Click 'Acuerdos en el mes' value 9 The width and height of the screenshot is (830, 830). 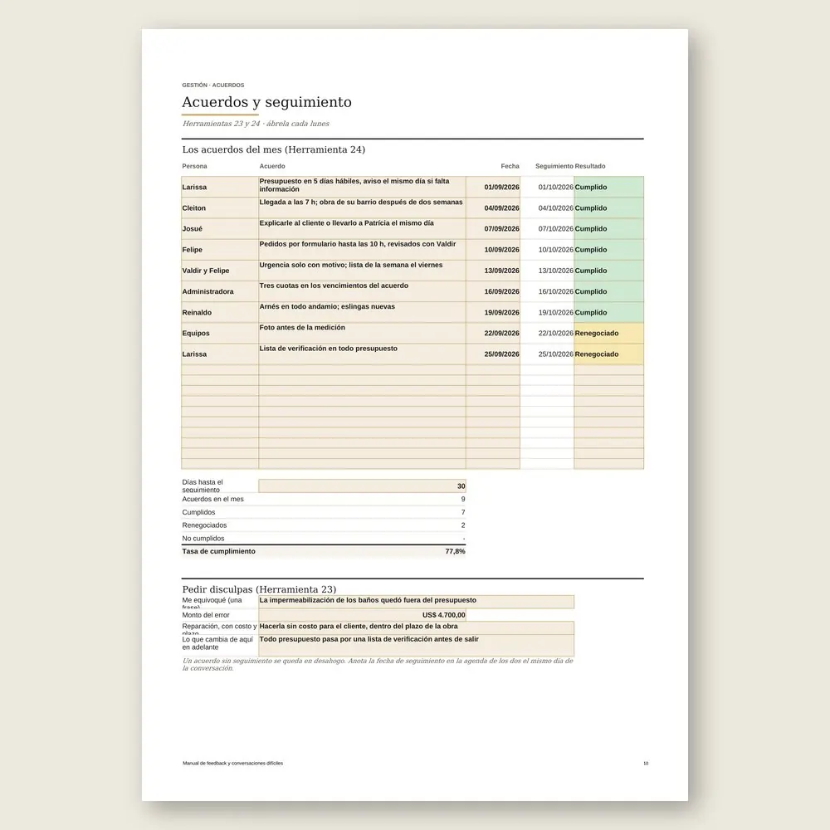pyautogui.click(x=463, y=499)
